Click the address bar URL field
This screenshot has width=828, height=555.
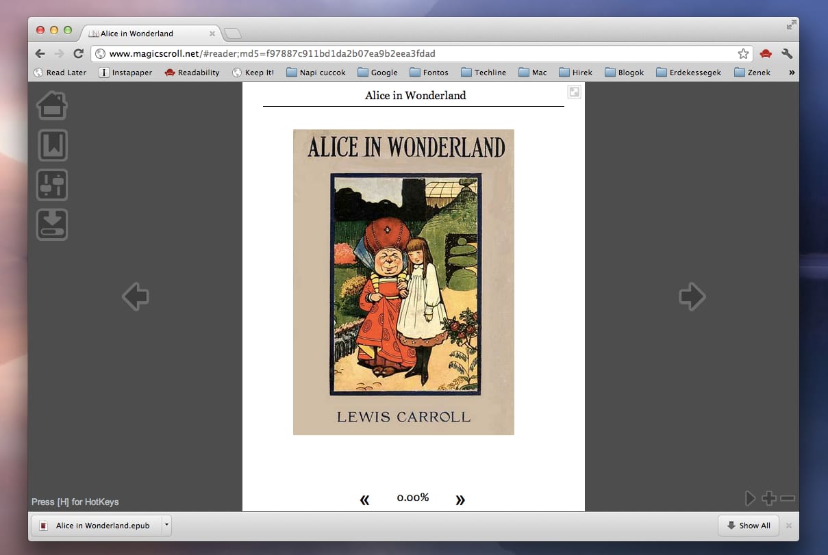(x=422, y=53)
